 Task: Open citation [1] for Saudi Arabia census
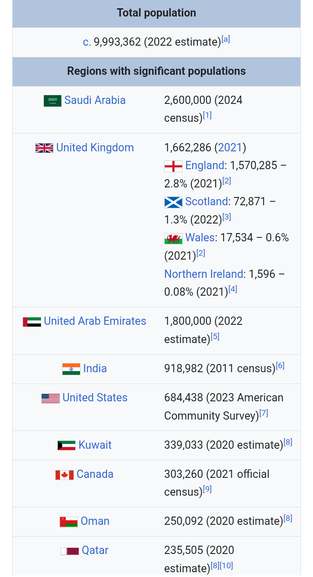tap(207, 115)
